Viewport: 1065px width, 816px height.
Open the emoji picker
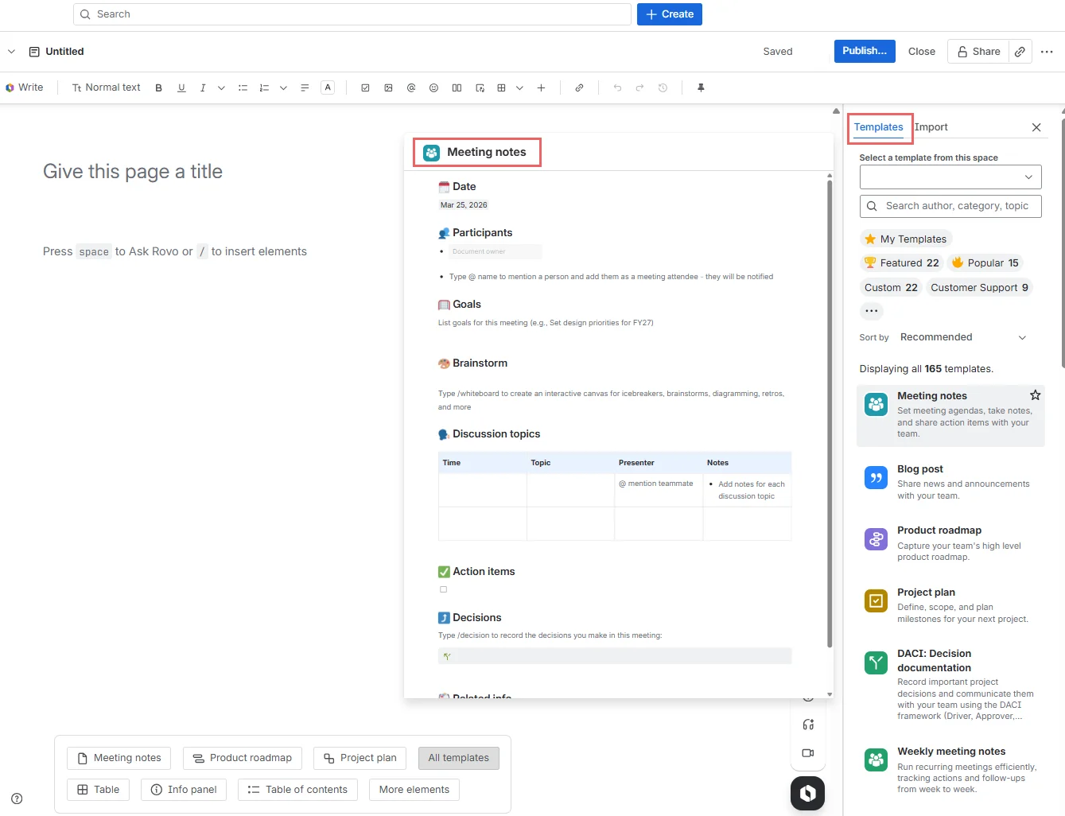433,88
